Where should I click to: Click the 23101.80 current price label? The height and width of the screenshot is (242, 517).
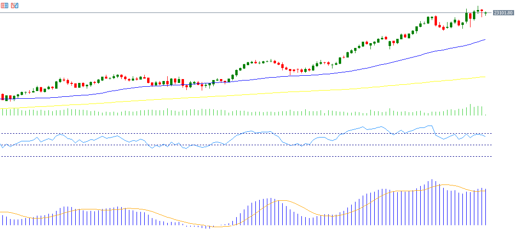(x=503, y=12)
